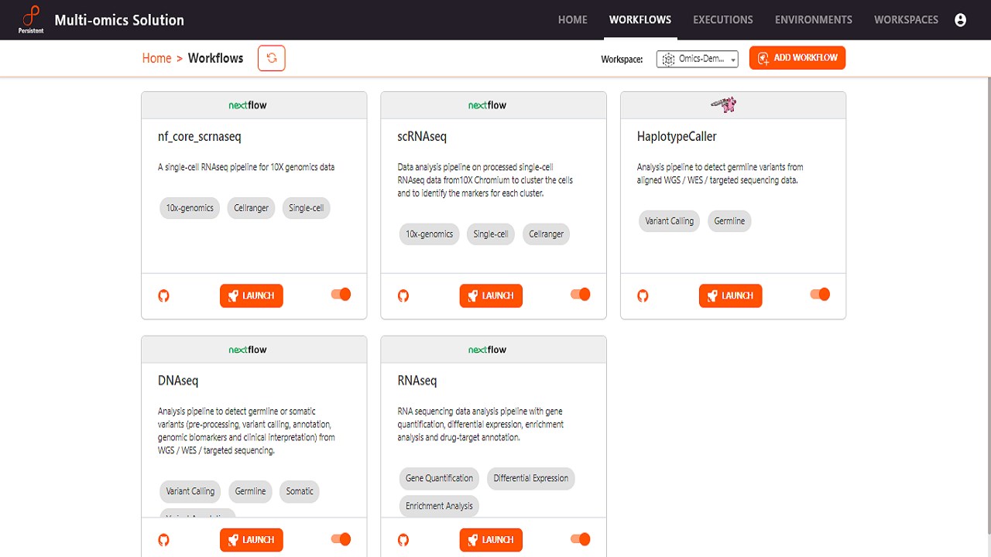Click the ADD WORKFLOW button
991x557 pixels.
[797, 58]
